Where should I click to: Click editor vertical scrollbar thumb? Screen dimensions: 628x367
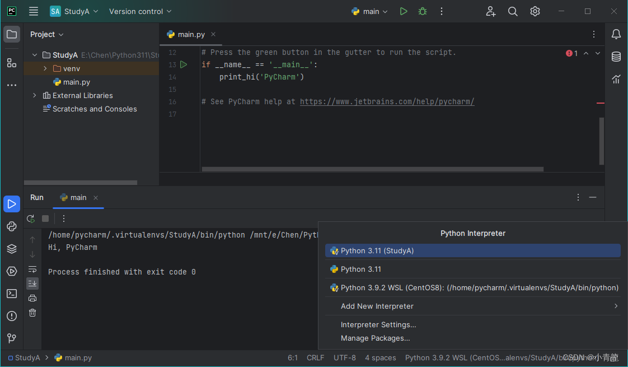coord(602,141)
